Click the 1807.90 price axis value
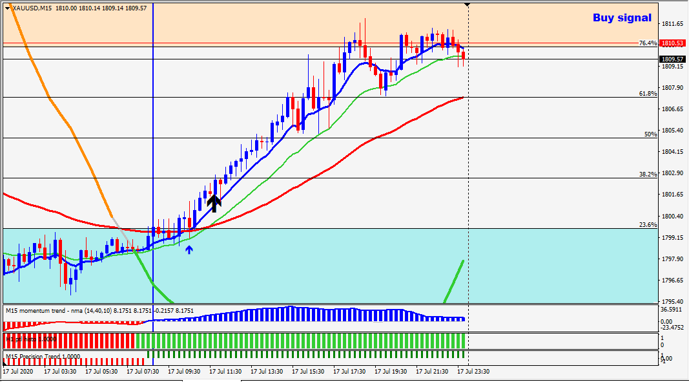This screenshot has height=382, width=689. (x=672, y=87)
